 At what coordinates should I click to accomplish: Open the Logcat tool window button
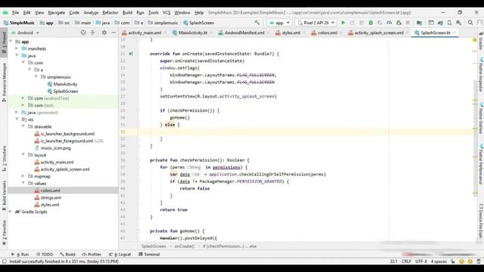120,255
